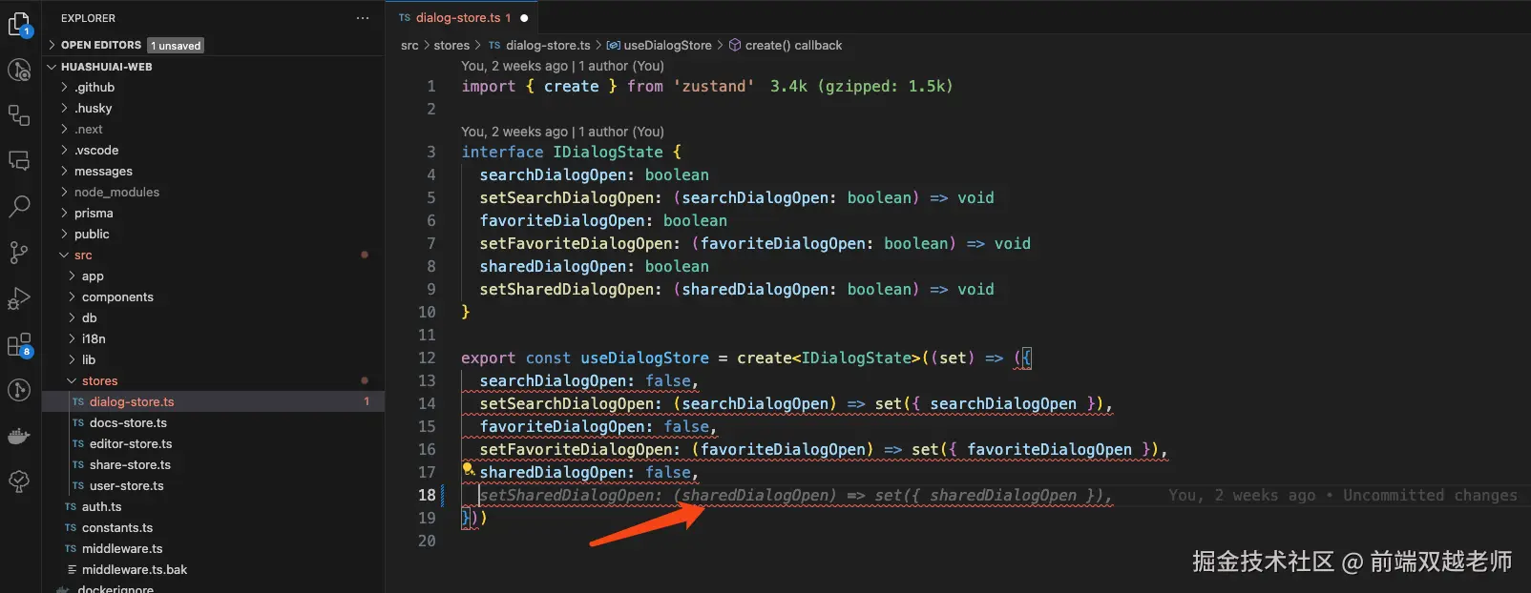Click the create() callback breadcrumb
This screenshot has width=1531, height=593.
[793, 45]
